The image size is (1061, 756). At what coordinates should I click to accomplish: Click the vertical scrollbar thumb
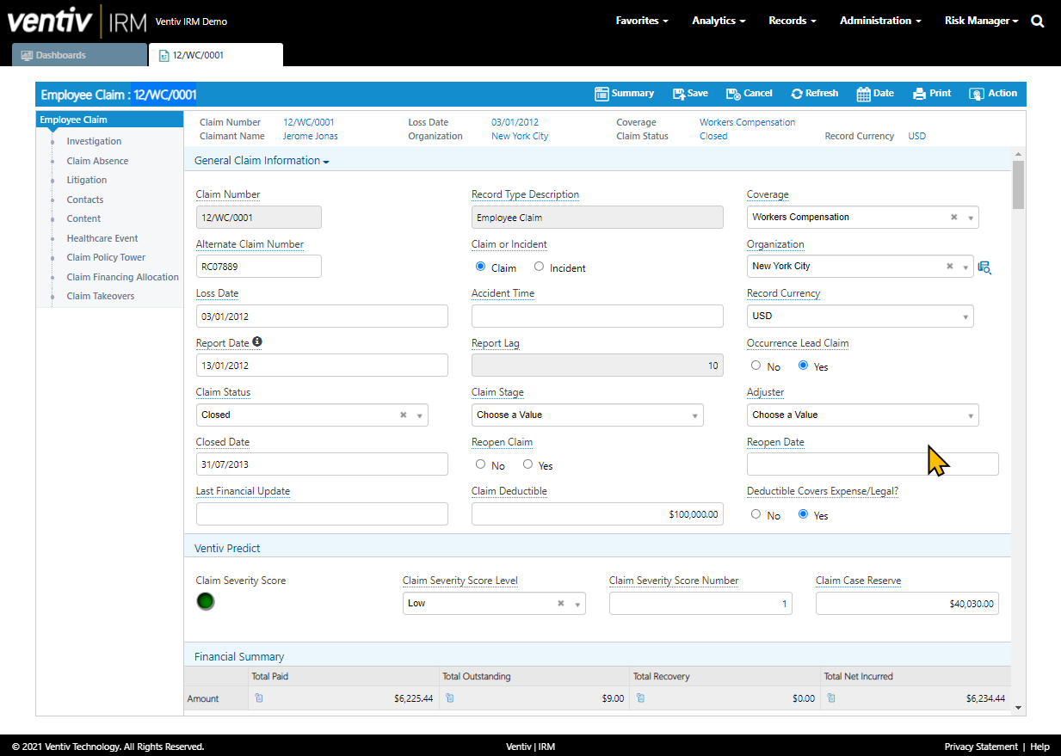tap(1018, 185)
